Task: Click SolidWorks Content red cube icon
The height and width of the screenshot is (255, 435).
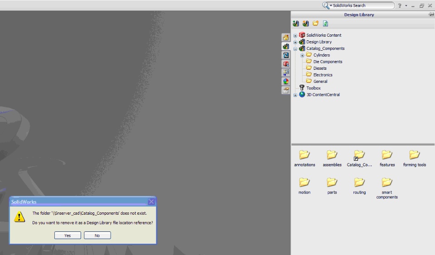Action: (x=302, y=35)
